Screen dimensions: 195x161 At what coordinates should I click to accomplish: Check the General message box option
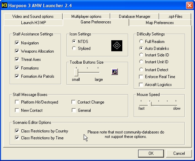[73, 110]
